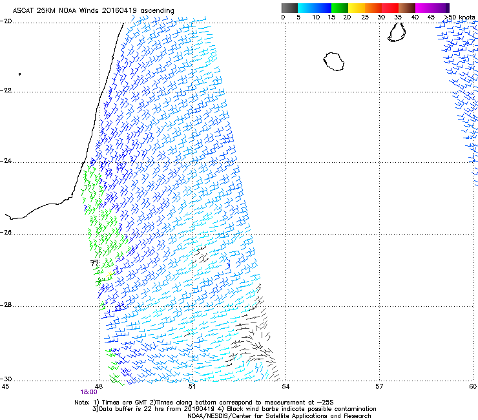Image resolution: width=478 pixels, height=420 pixels.
Task: Click the yellow 20–25 knot legend swatch
Action: (x=357, y=8)
